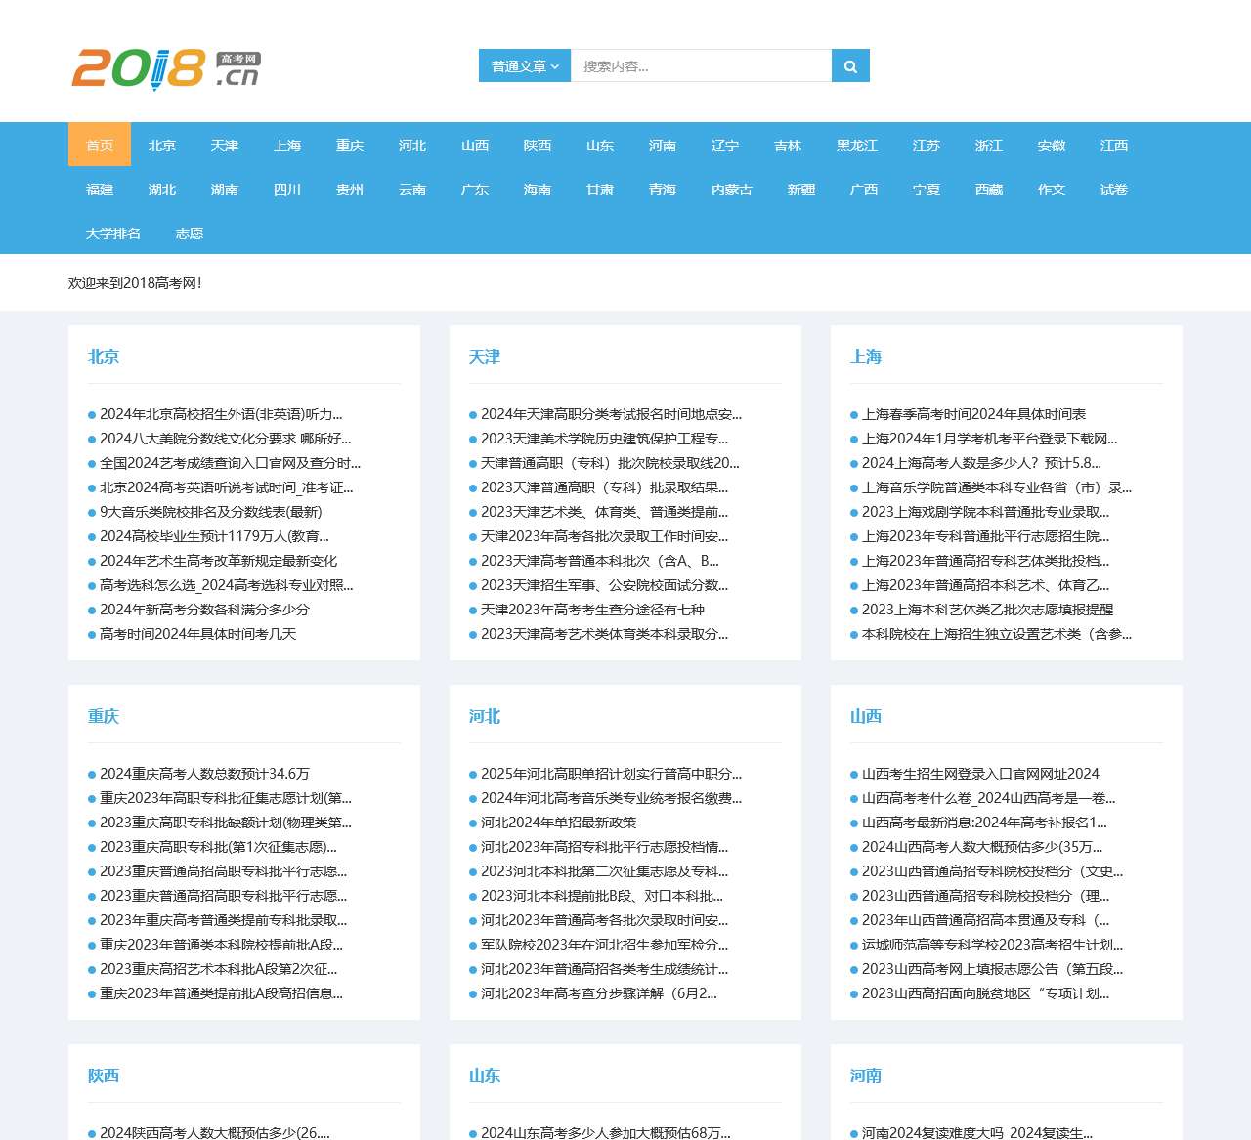Open article about 上海春季高考时间2024年具体时间表
Image resolution: width=1251 pixels, height=1140 pixels.
[x=973, y=414]
